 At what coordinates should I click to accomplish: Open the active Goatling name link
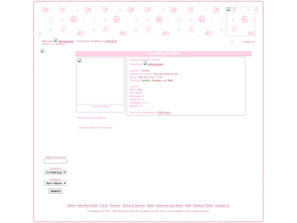tap(111, 41)
